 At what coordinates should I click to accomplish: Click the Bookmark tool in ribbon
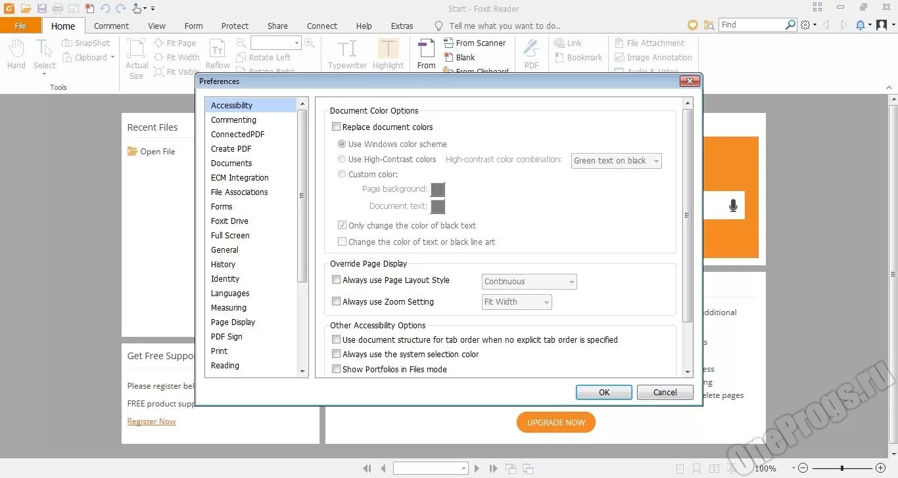(579, 57)
